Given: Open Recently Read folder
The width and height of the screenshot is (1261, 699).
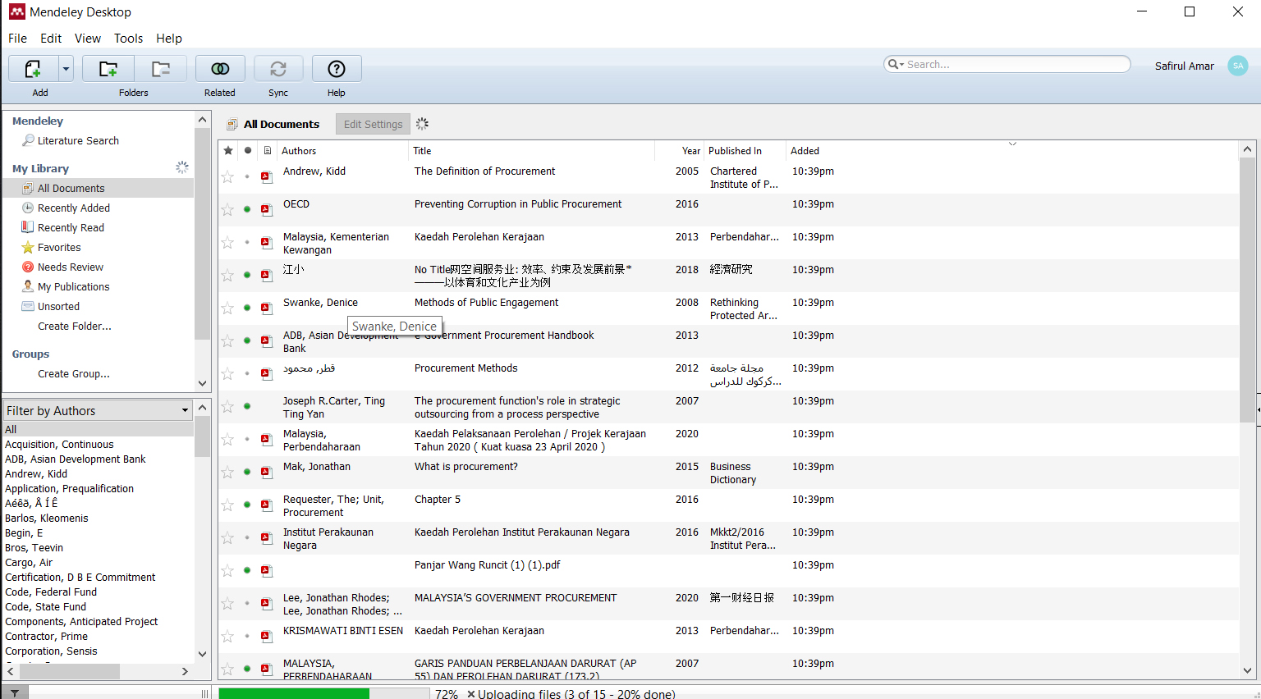Looking at the screenshot, I should (x=71, y=228).
